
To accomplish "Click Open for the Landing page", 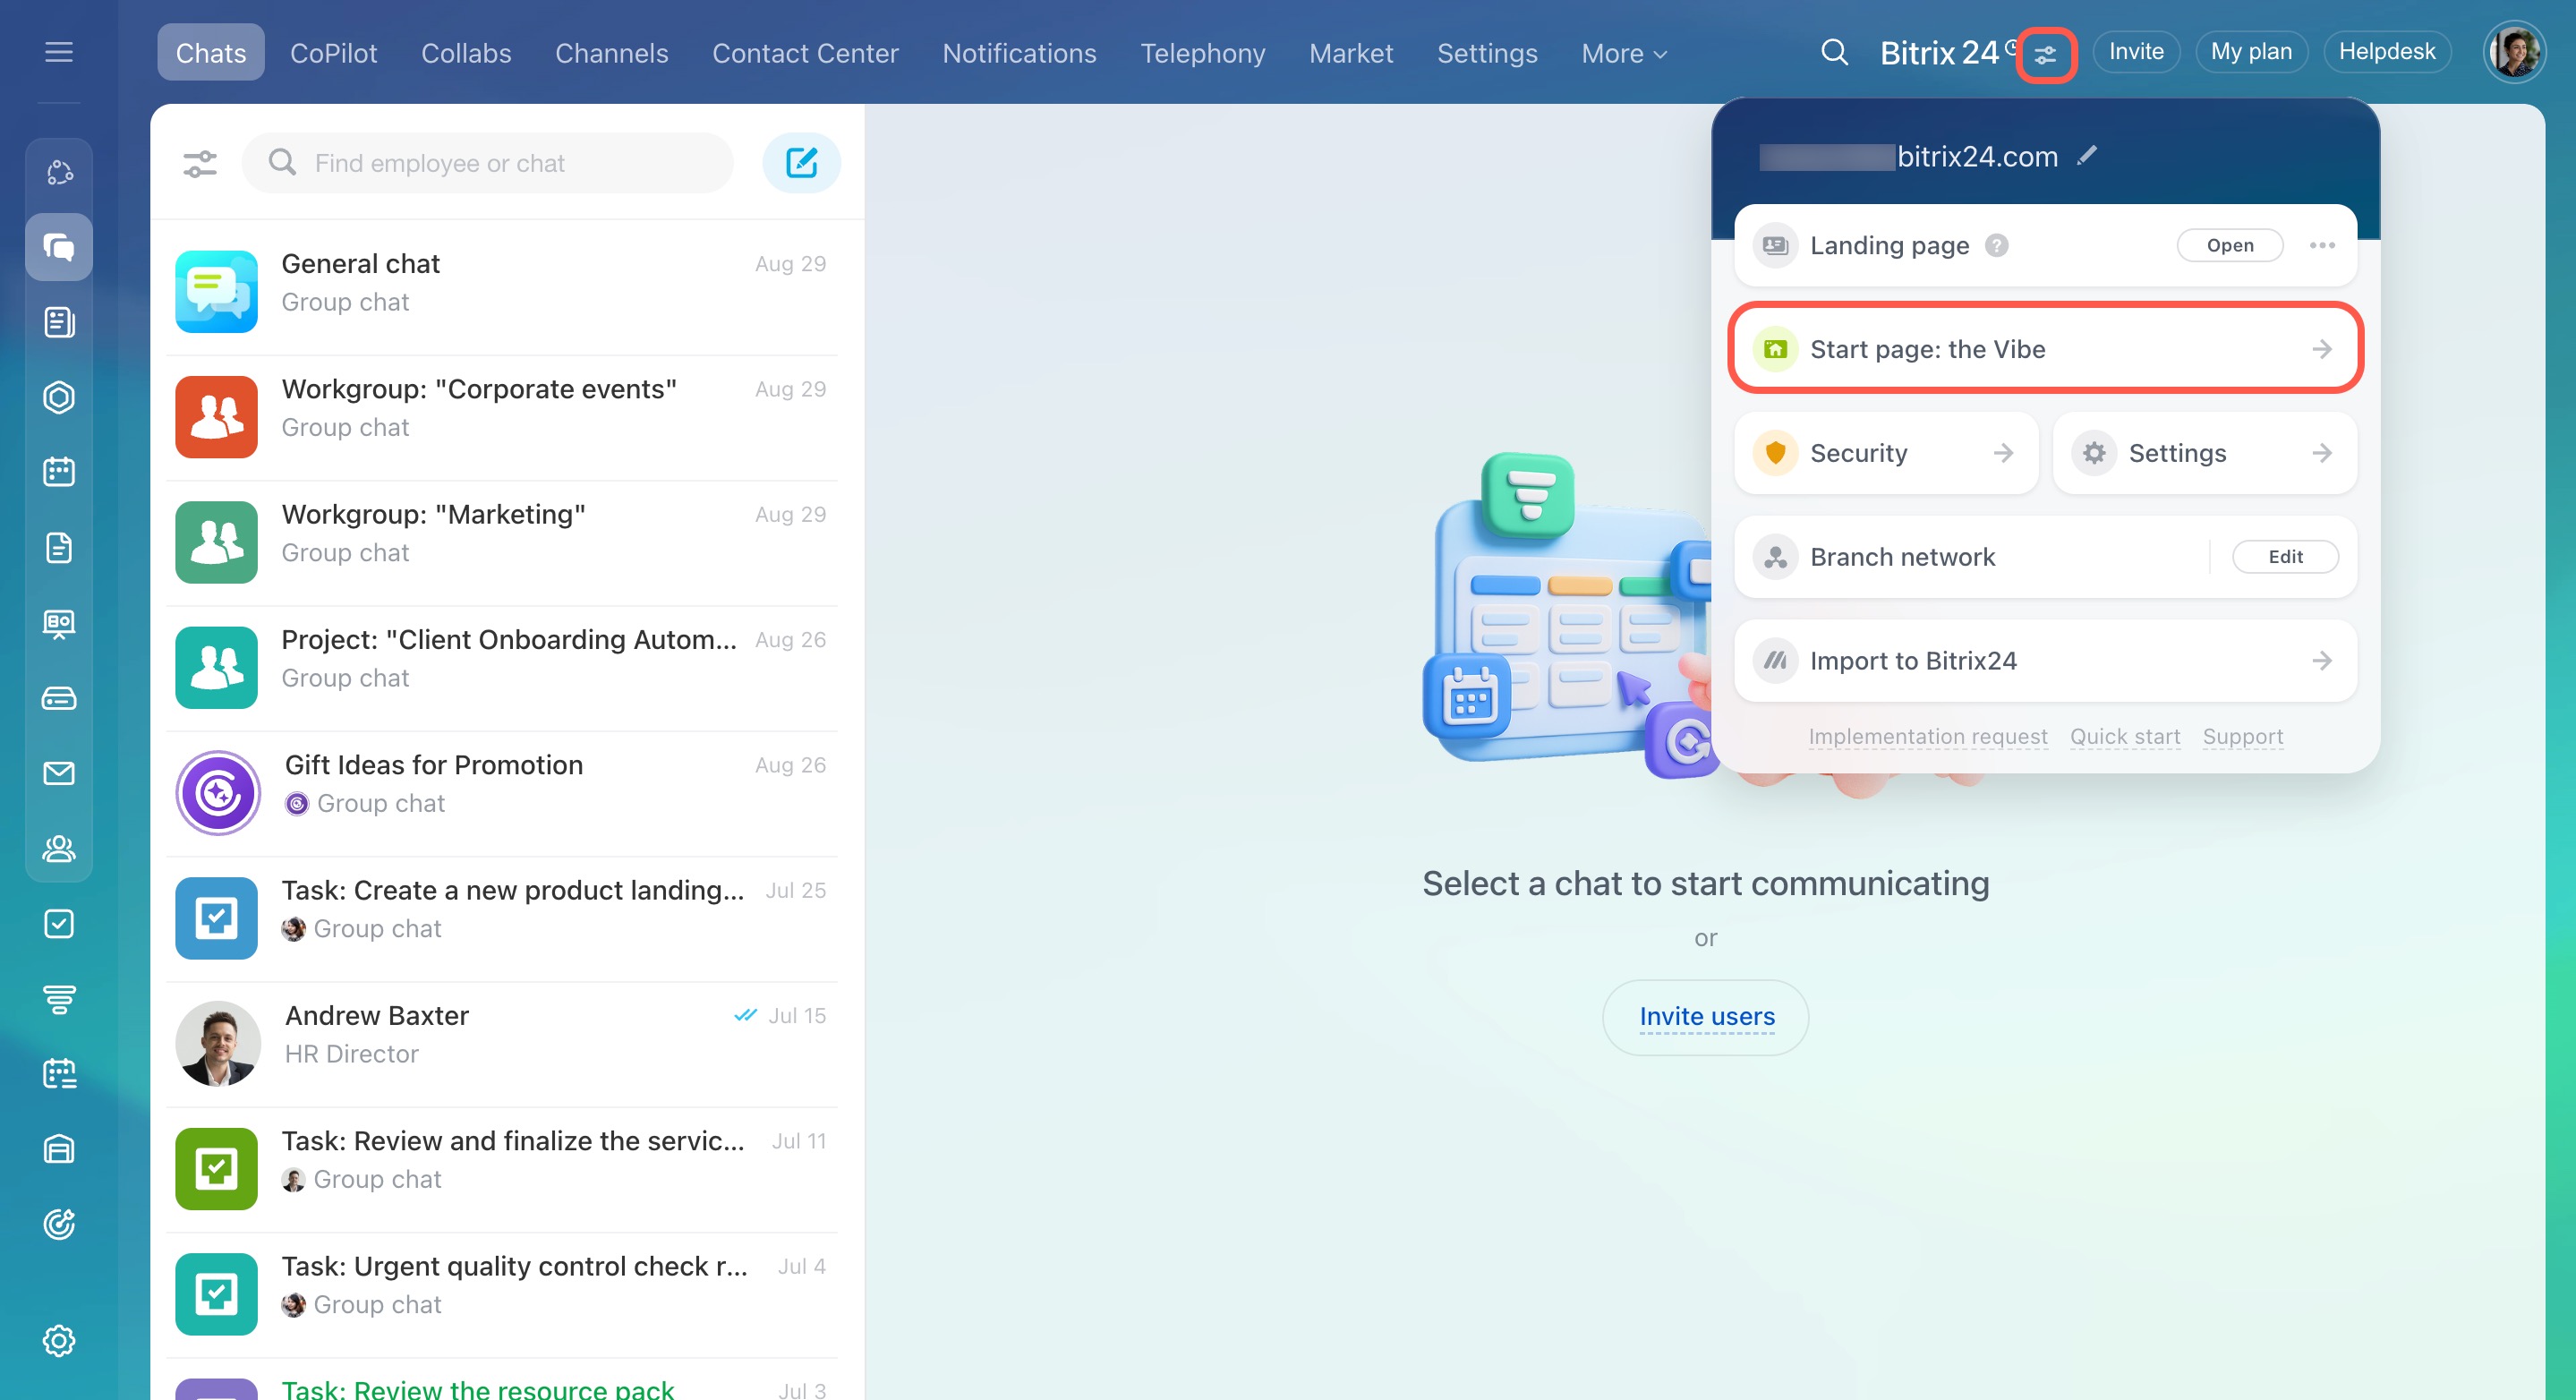I will pos(2229,245).
